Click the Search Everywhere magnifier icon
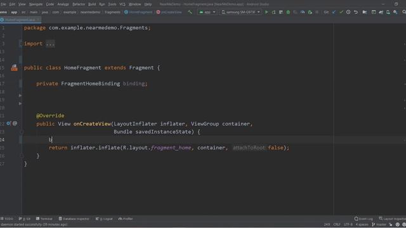406x228 pixels. 403,12
